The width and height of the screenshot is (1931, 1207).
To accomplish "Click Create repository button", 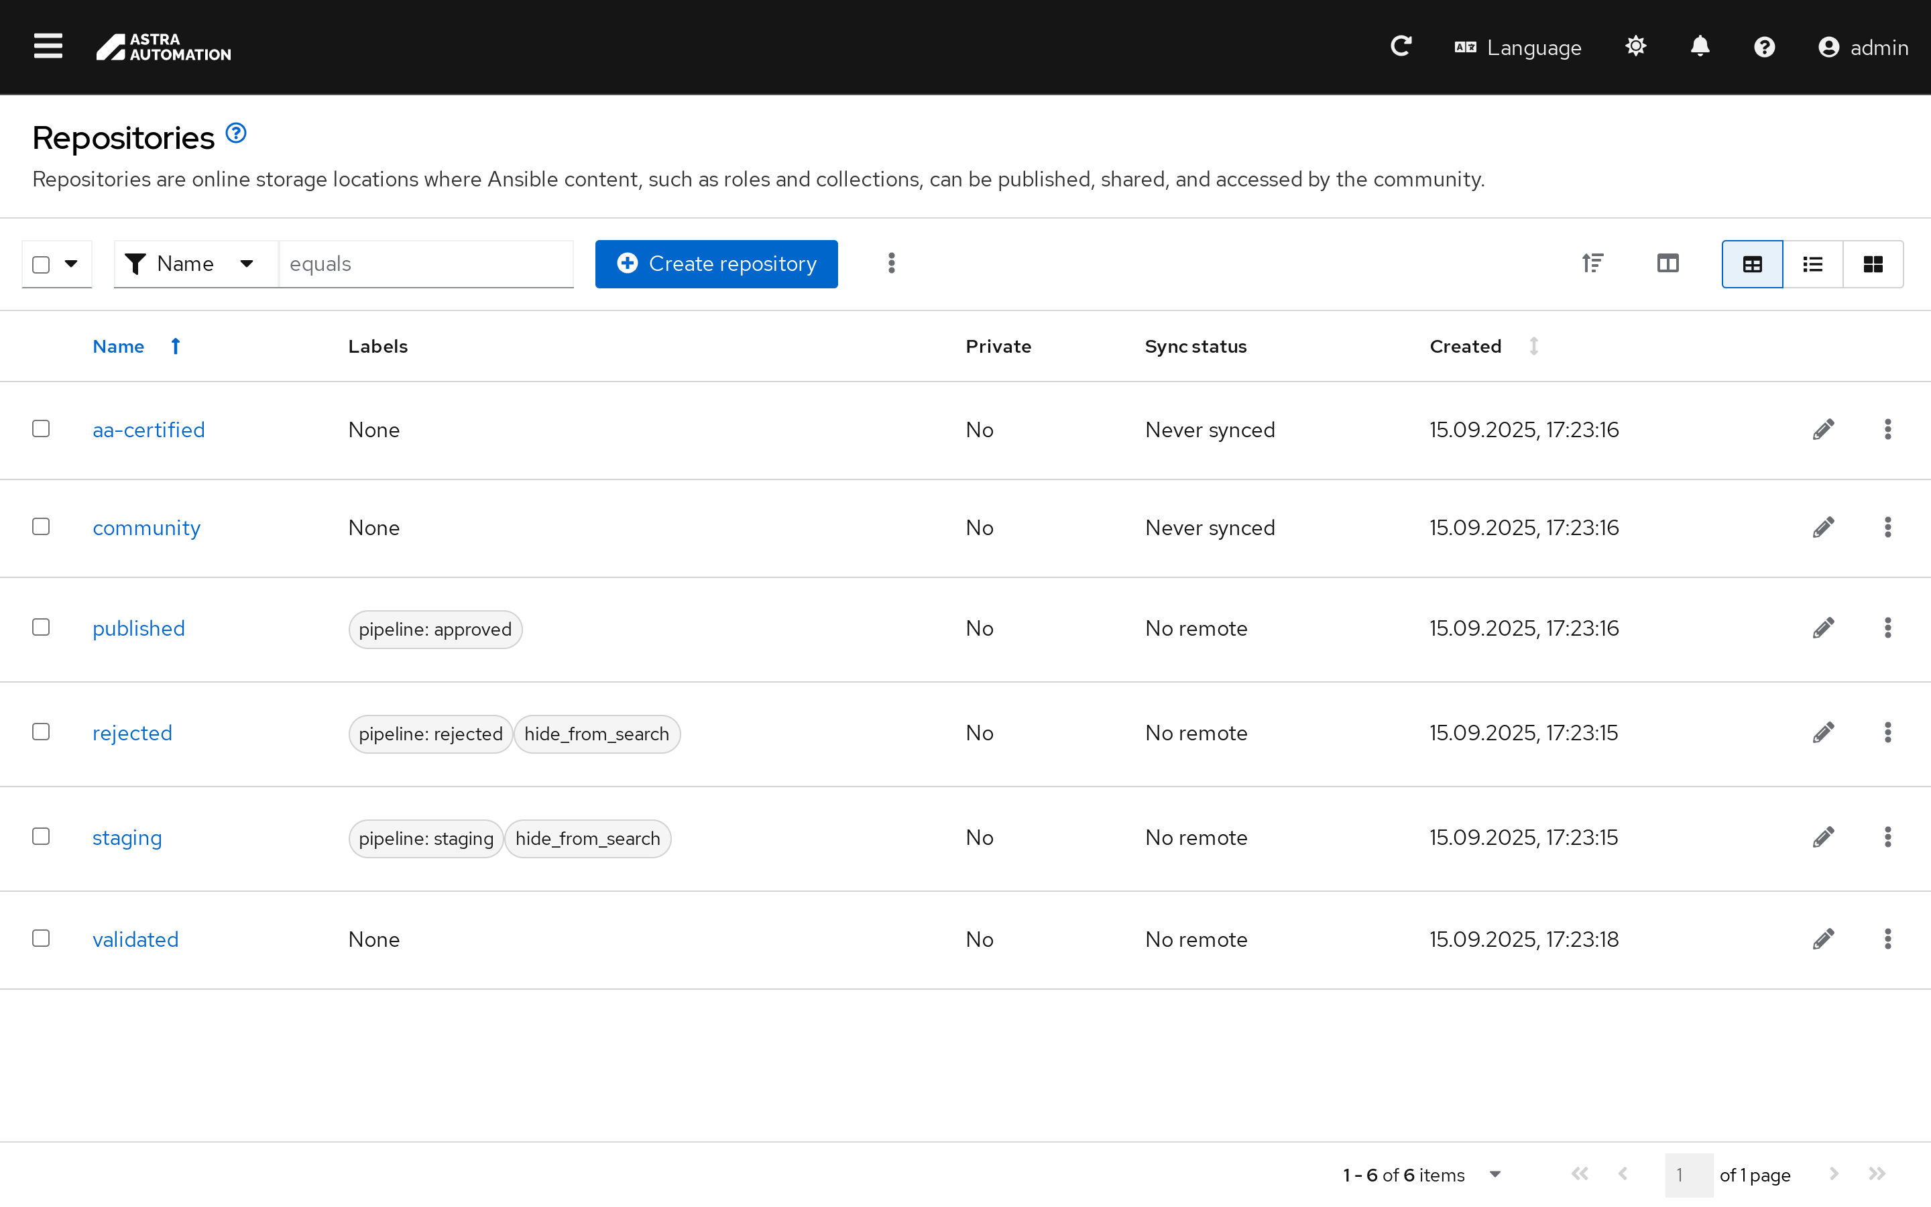I will [716, 264].
